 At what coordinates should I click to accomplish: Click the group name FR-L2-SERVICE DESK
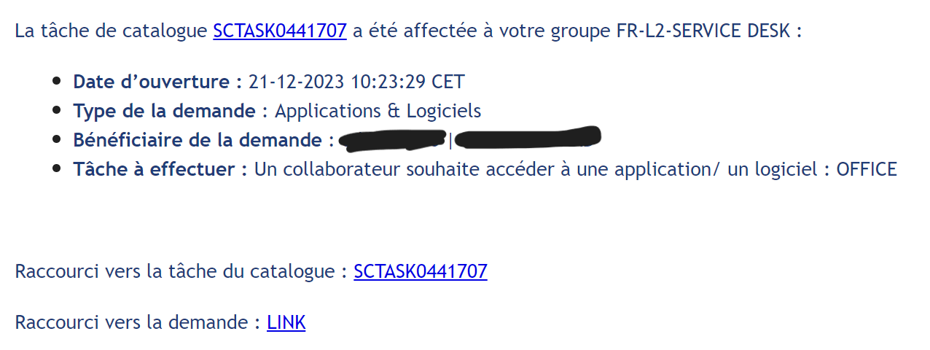(704, 31)
